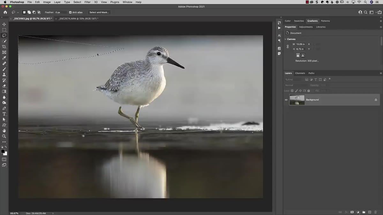The image size is (383, 215).
Task: Open the Change Screen Mode options
Action: pyautogui.click(x=4, y=165)
